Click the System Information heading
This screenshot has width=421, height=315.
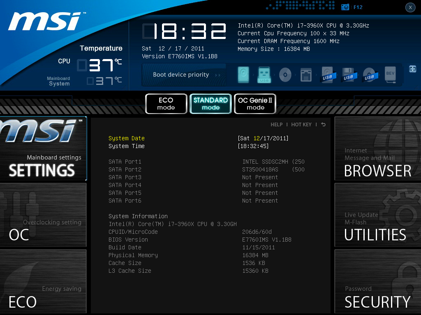pos(138,216)
